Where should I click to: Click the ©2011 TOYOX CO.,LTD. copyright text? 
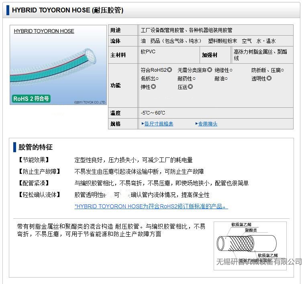[x=90, y=102]
